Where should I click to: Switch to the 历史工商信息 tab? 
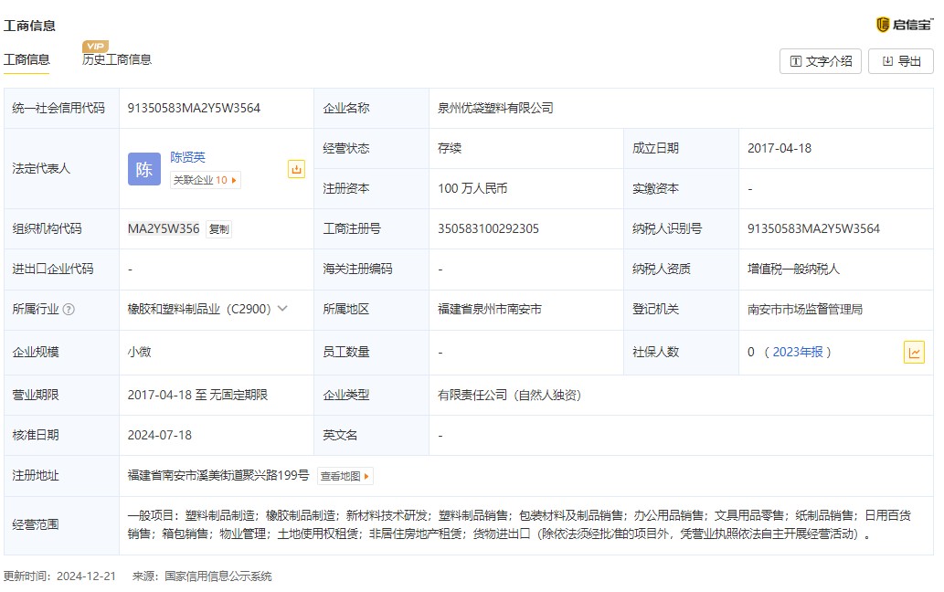coord(117,60)
